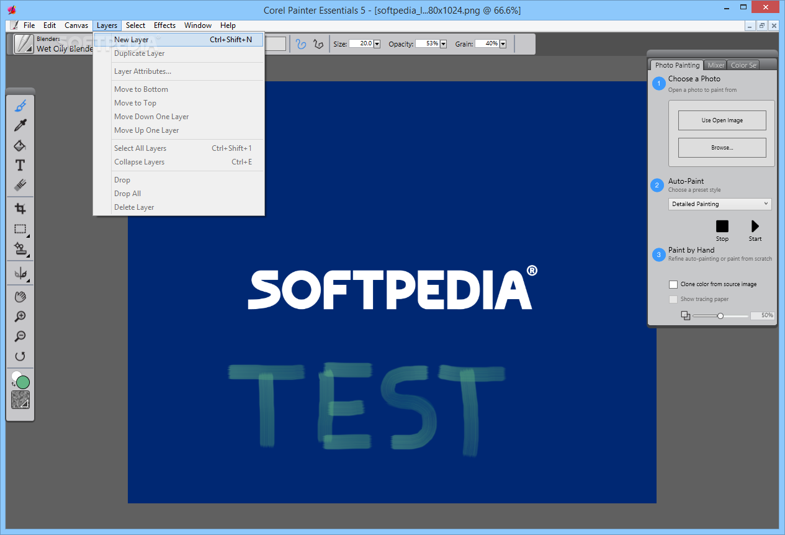785x535 pixels.
Task: Choose the straight line strokes icon
Action: (318, 44)
